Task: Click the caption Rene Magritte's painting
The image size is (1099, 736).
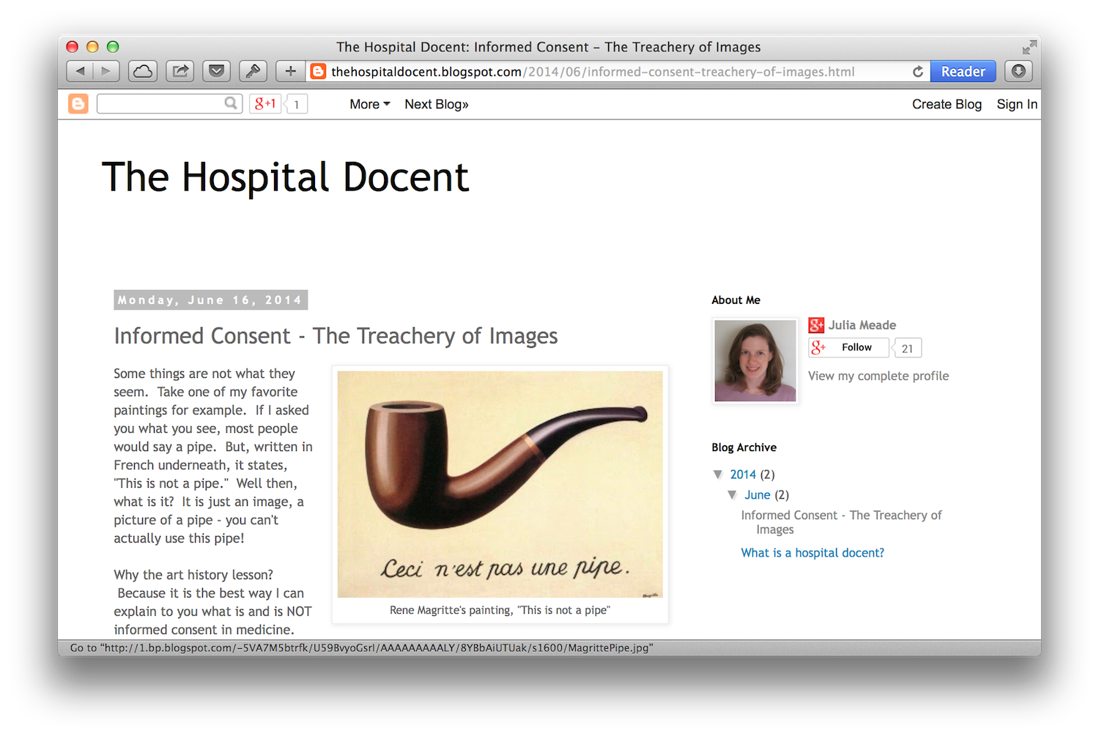Action: click(500, 610)
